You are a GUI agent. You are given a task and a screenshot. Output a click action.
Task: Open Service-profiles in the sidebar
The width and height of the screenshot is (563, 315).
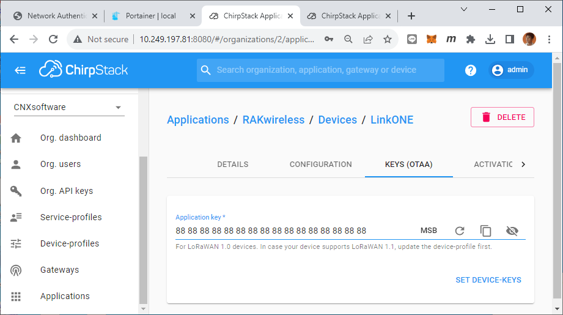click(x=71, y=217)
